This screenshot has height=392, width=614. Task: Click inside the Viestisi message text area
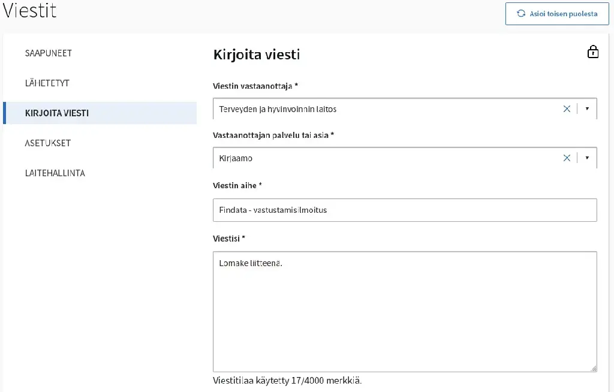tap(405, 312)
